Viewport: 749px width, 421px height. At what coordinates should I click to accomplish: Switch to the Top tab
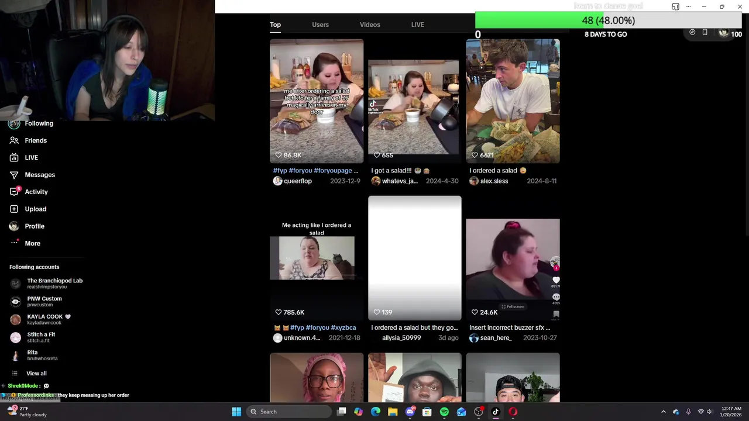[x=275, y=25]
